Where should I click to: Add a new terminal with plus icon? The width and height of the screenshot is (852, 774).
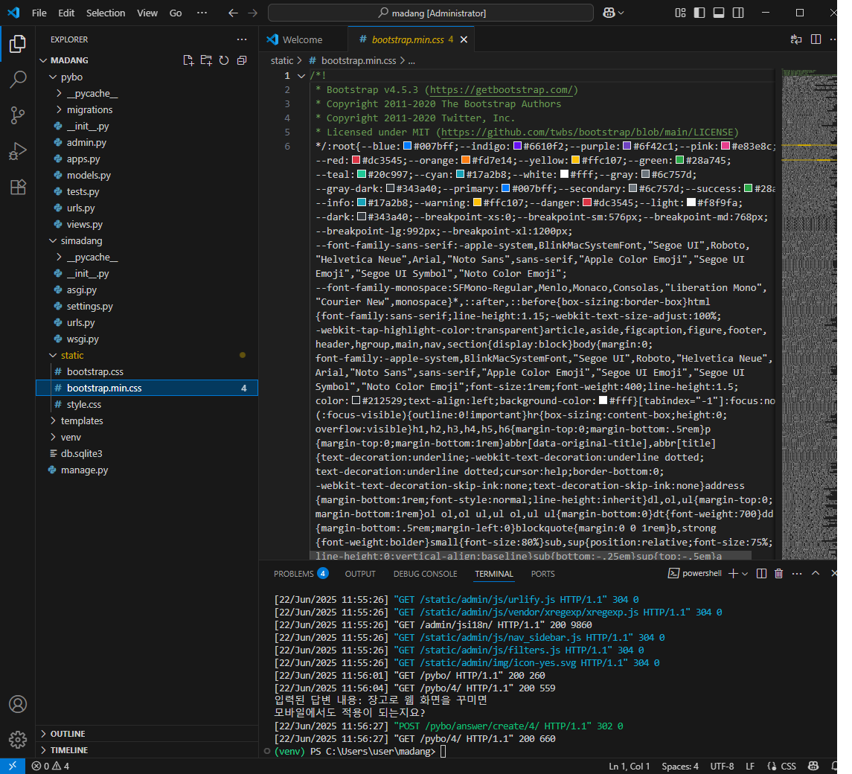click(733, 574)
